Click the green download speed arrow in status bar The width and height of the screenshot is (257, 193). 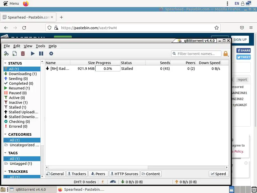[x=122, y=182]
